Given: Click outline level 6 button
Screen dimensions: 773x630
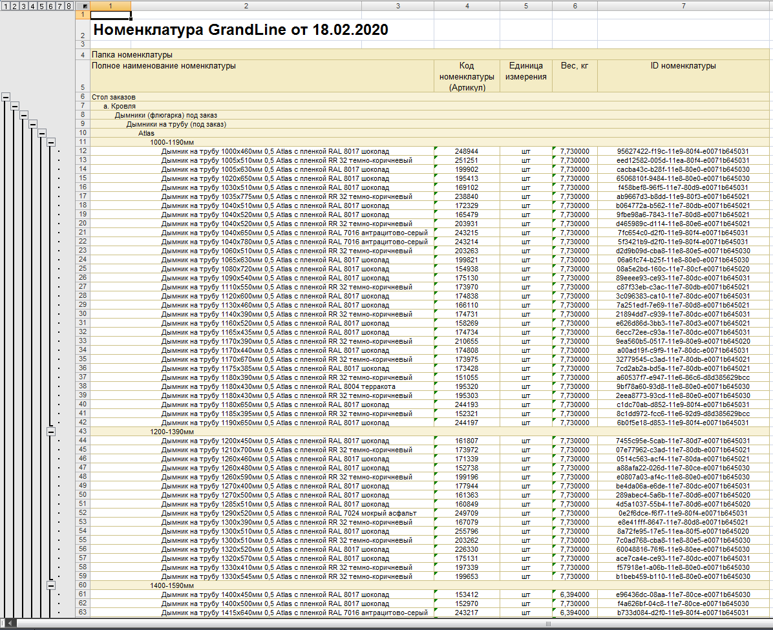Looking at the screenshot, I should point(50,6).
